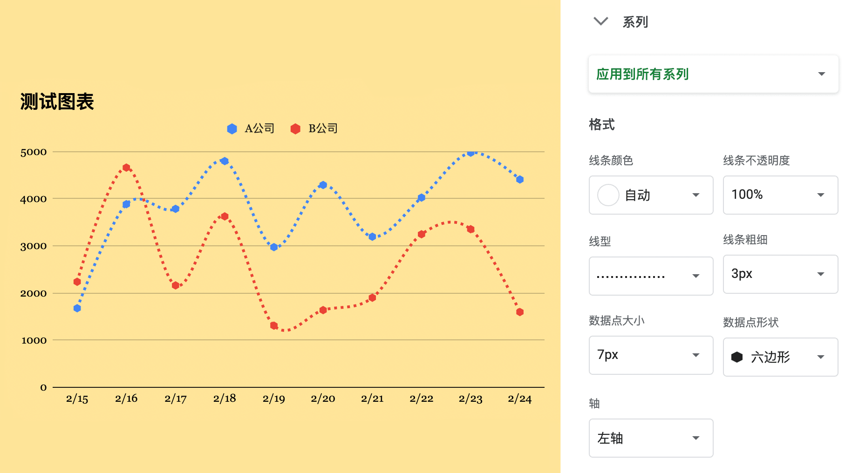Open the 线型 dotted line style dropdown

click(x=651, y=276)
